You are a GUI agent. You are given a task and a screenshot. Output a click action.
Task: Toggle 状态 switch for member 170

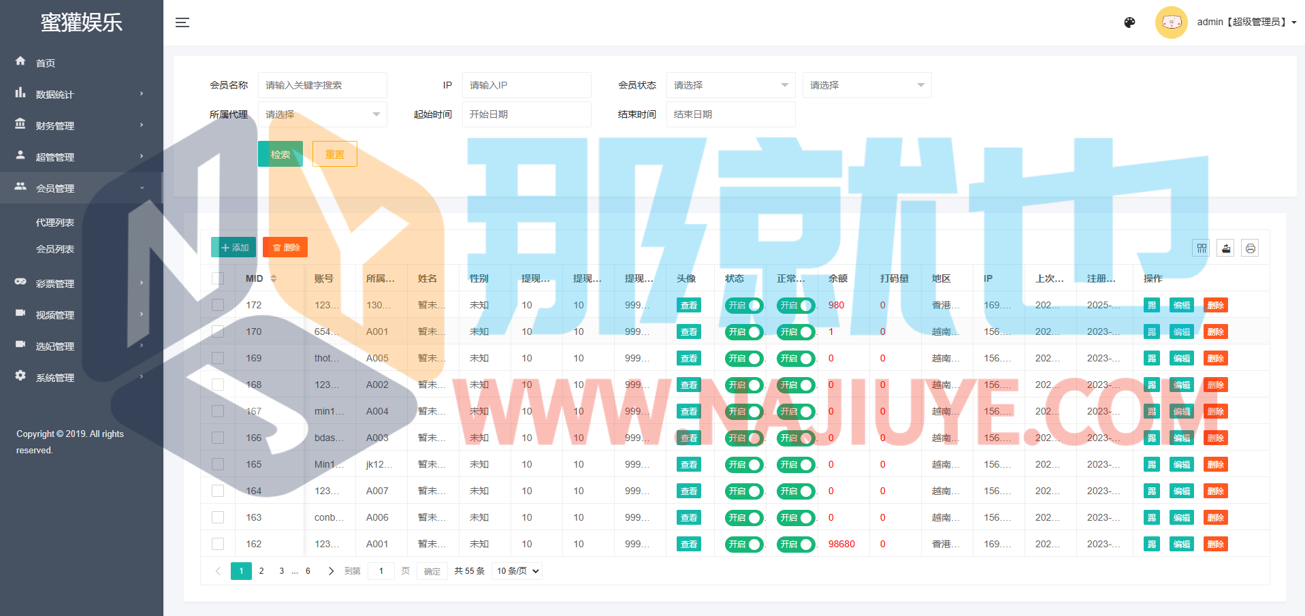coord(743,332)
